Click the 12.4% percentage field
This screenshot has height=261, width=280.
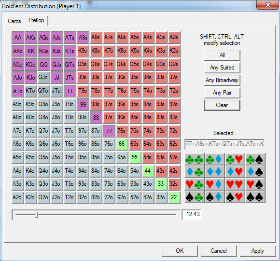(x=192, y=215)
